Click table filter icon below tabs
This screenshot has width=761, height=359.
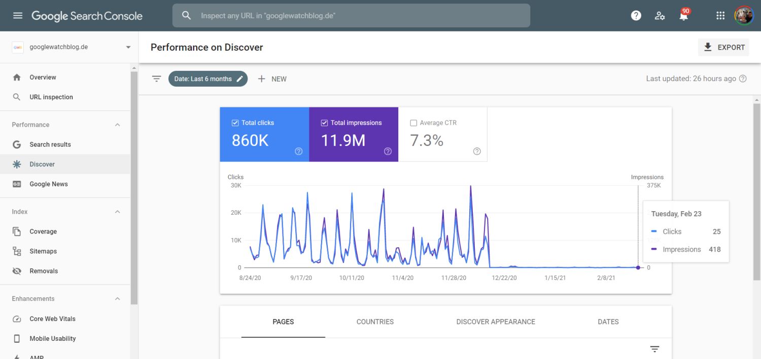point(654,349)
